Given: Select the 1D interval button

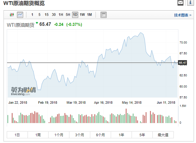Looking at the screenshot, I should (x=75, y=15).
